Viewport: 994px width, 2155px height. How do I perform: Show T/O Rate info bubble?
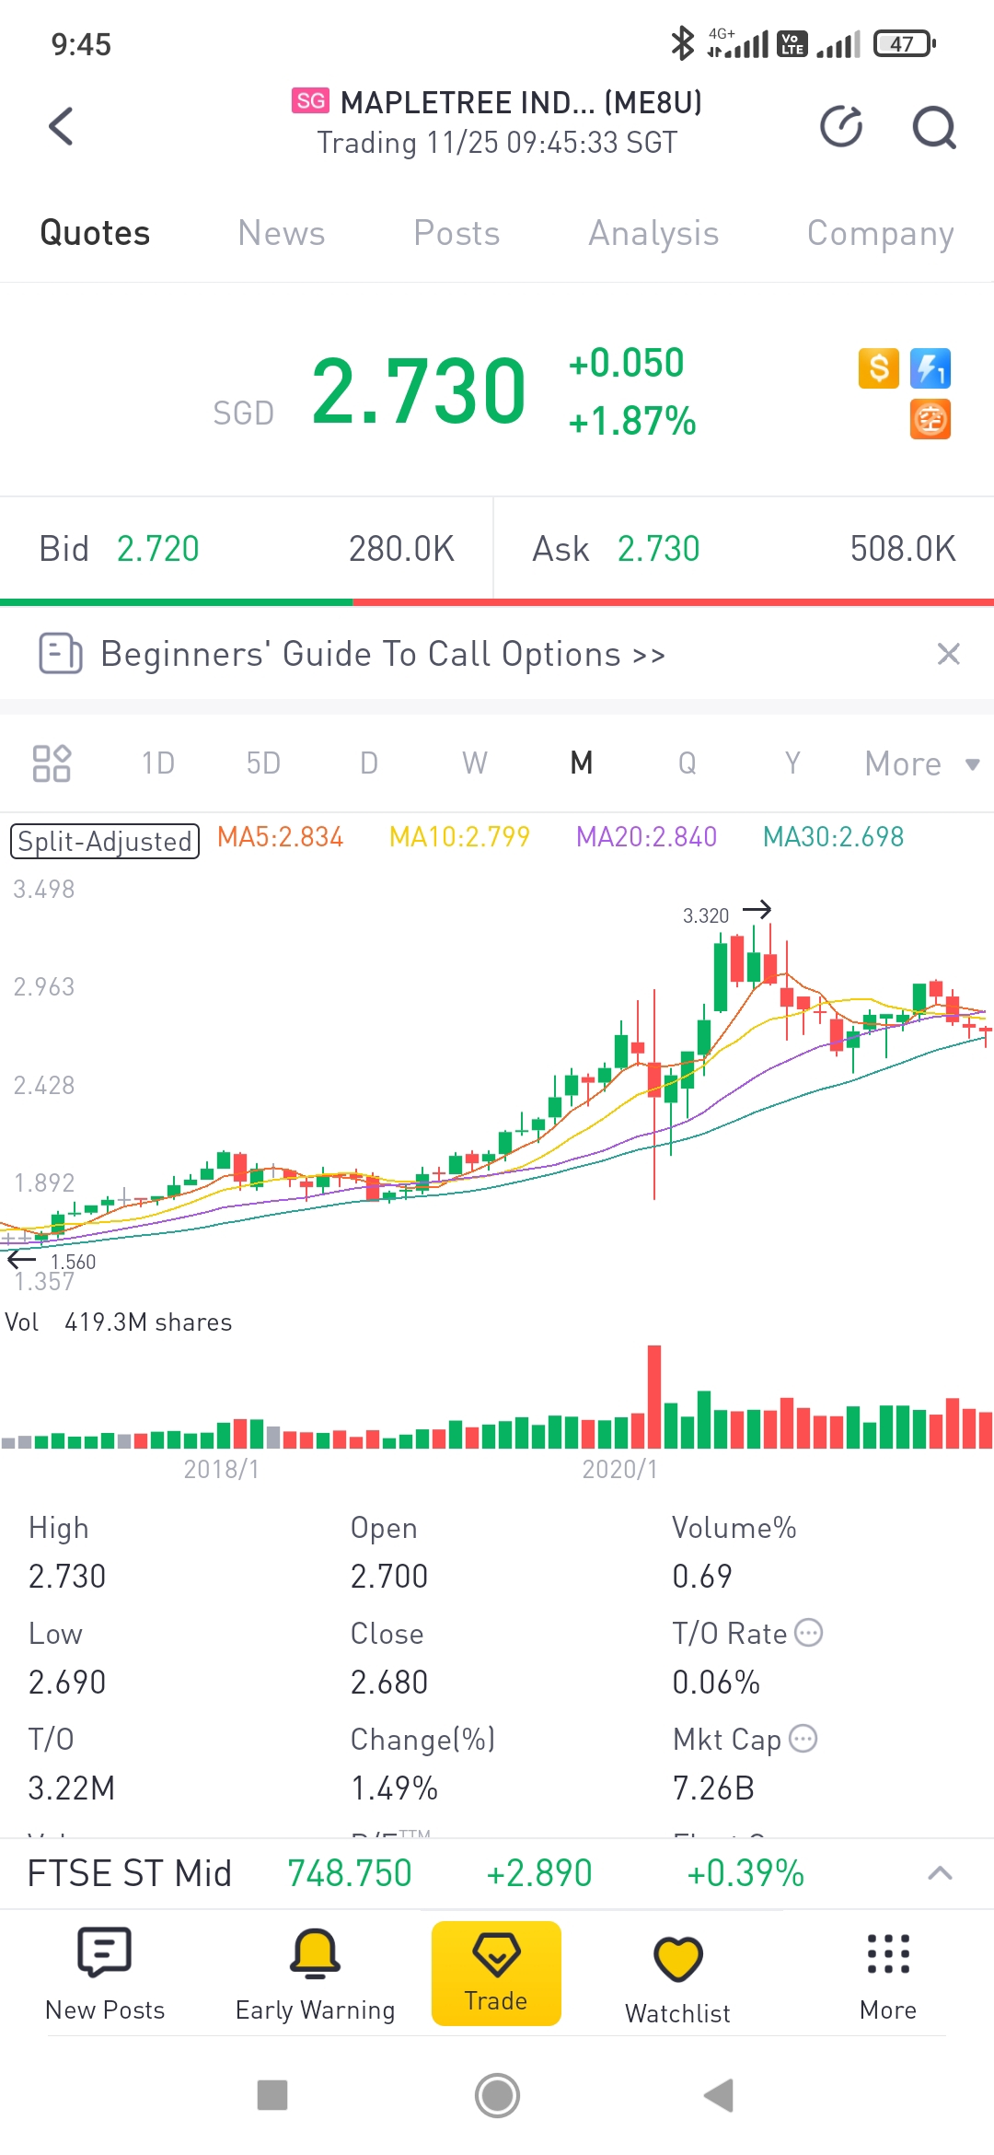point(808,1633)
